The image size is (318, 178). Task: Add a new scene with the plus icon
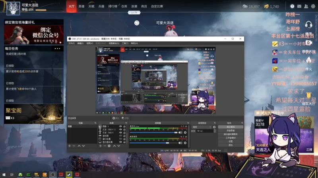70,146
